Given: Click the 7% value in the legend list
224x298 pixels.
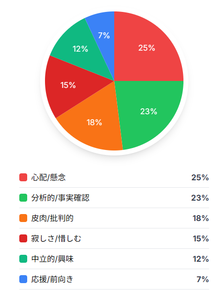Looking at the screenshot, I should (203, 279).
